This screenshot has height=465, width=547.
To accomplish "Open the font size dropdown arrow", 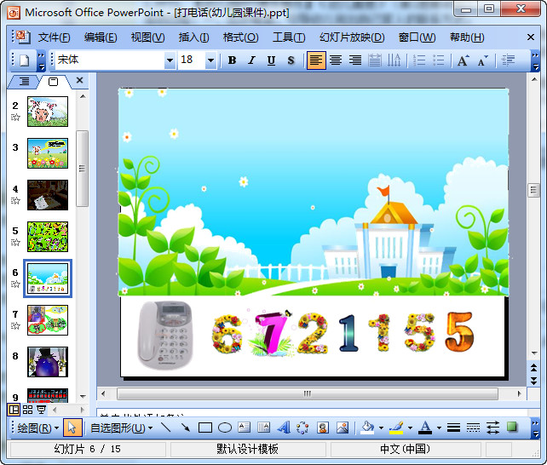I will coord(210,60).
